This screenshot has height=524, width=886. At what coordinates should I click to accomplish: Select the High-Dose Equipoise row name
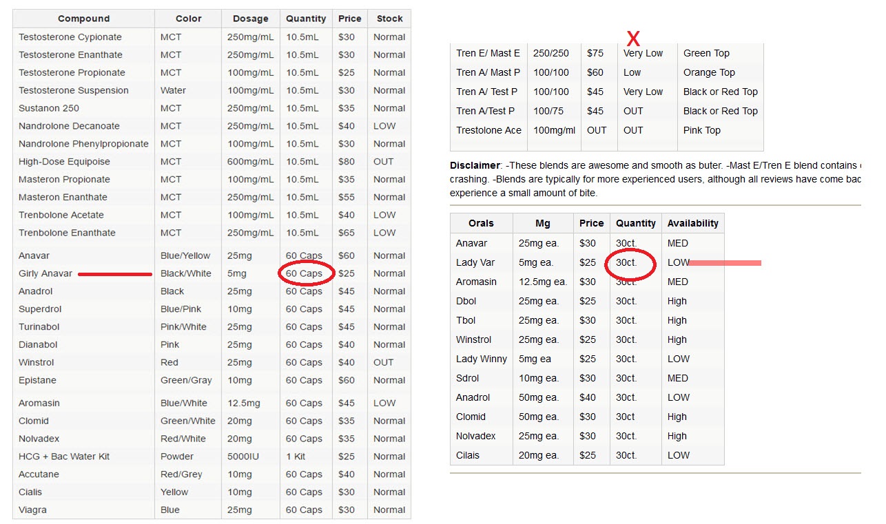pyautogui.click(x=64, y=162)
